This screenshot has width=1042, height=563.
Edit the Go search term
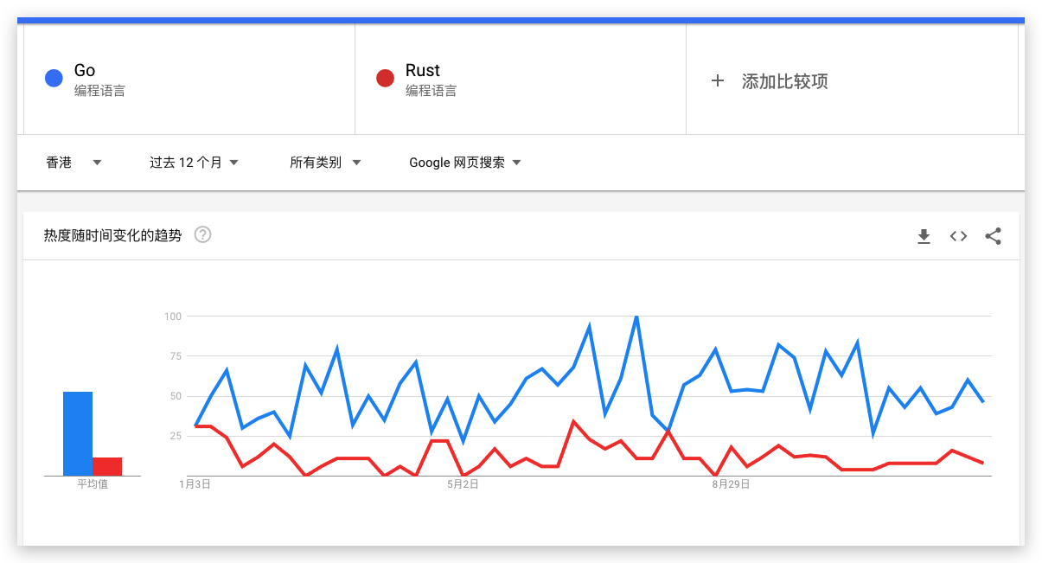pyautogui.click(x=85, y=70)
